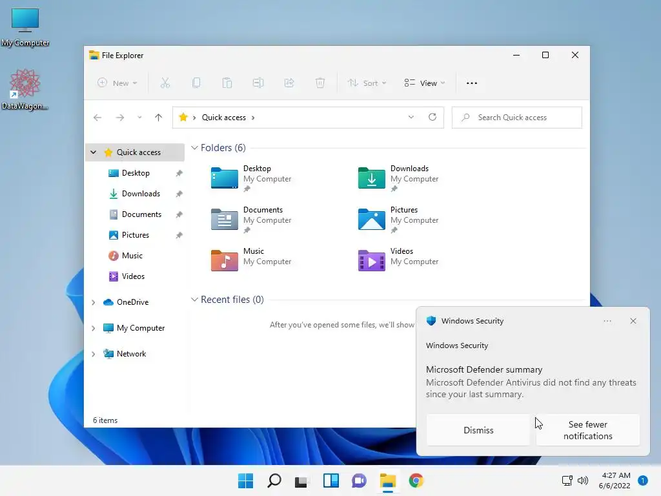
Task: Open the Sort dropdown
Action: tap(367, 83)
